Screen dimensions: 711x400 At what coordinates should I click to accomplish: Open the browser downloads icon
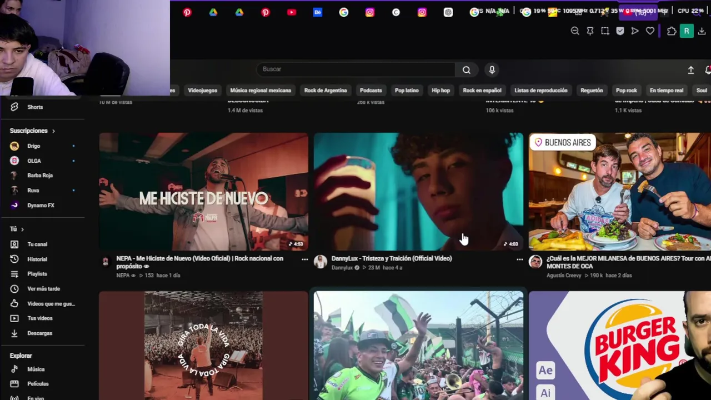pyautogui.click(x=702, y=31)
